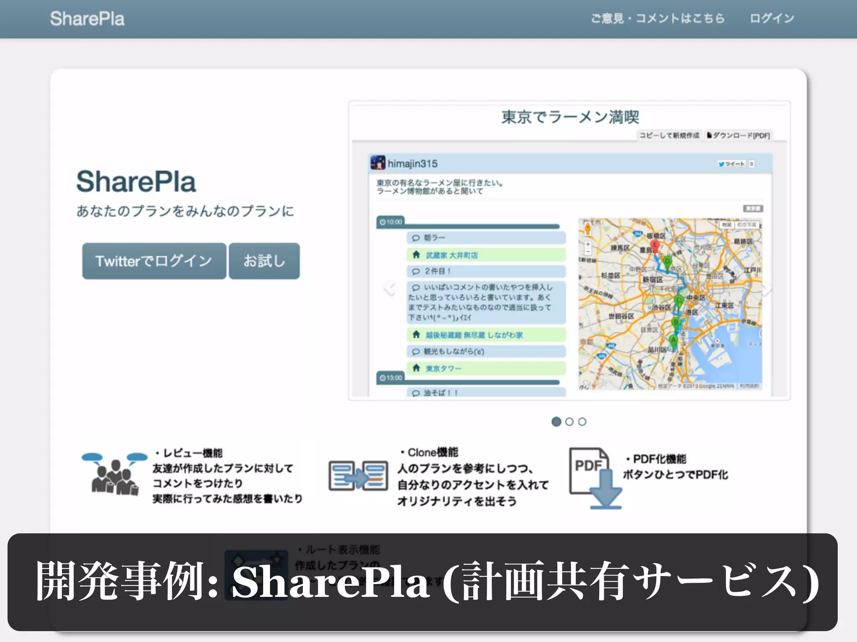Click the ツイート button

coord(731,164)
